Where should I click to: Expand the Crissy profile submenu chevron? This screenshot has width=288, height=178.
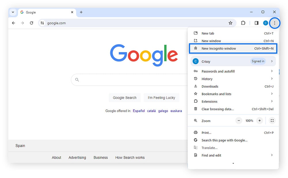272,61
